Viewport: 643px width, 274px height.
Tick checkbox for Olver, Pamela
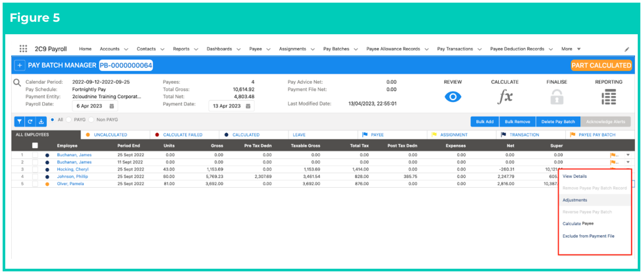coord(36,184)
